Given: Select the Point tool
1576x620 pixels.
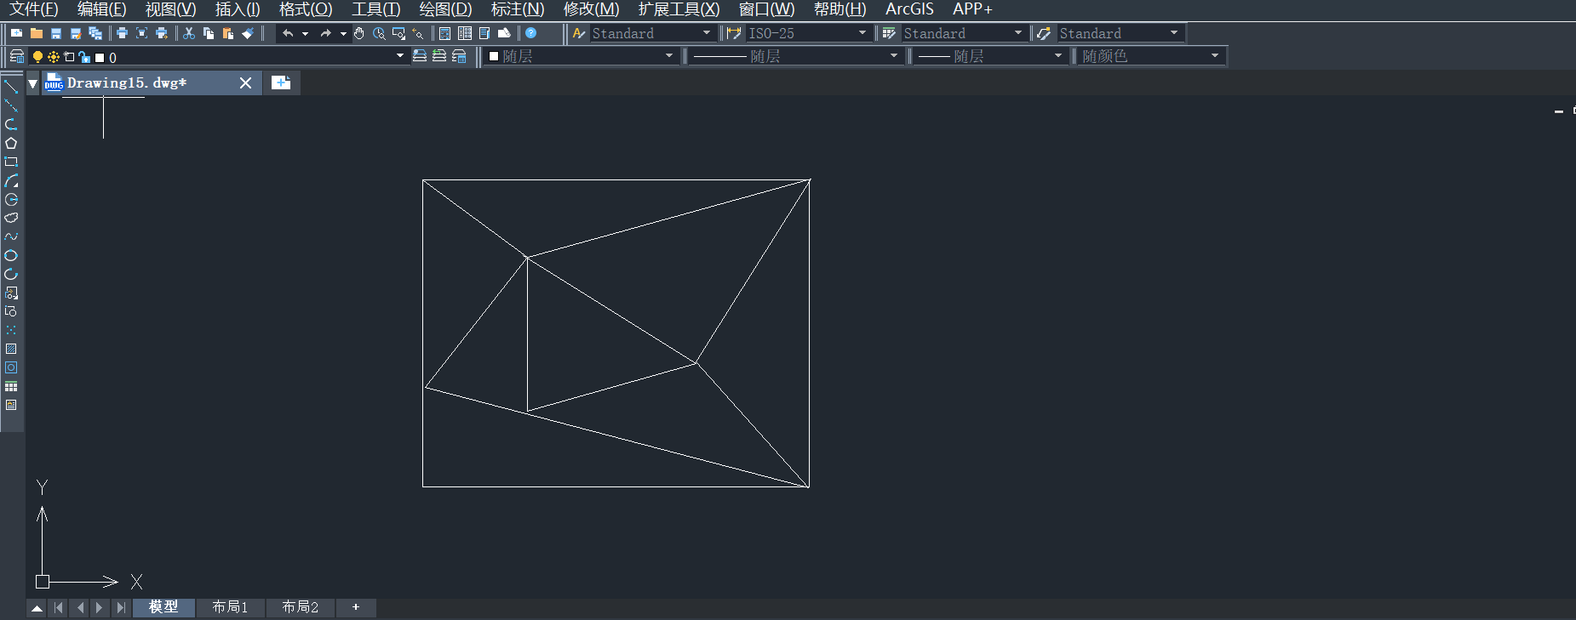Looking at the screenshot, I should (x=11, y=330).
